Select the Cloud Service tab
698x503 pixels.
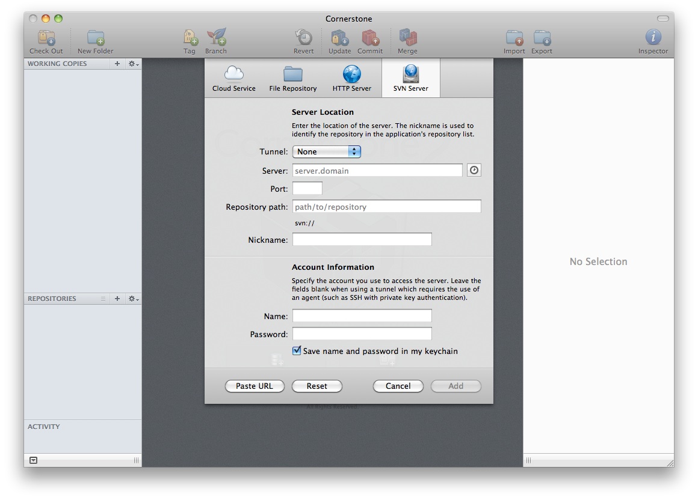[x=233, y=78]
